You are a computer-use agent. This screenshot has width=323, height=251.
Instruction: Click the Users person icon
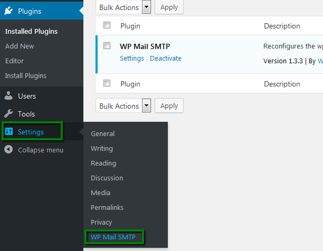pyautogui.click(x=8, y=96)
